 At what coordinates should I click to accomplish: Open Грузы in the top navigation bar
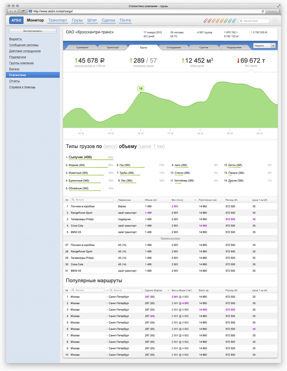point(77,20)
